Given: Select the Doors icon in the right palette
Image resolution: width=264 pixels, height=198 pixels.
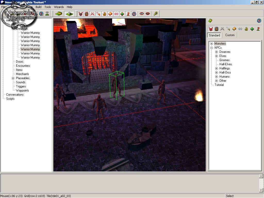Looking at the screenshot, I should point(217,29).
